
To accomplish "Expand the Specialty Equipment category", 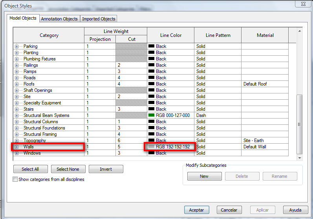I will click(16, 103).
